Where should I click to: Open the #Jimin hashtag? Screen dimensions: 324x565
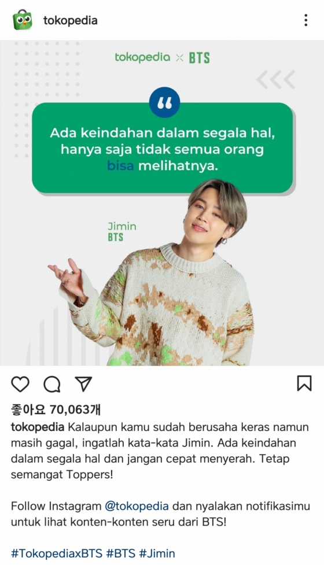(157, 553)
